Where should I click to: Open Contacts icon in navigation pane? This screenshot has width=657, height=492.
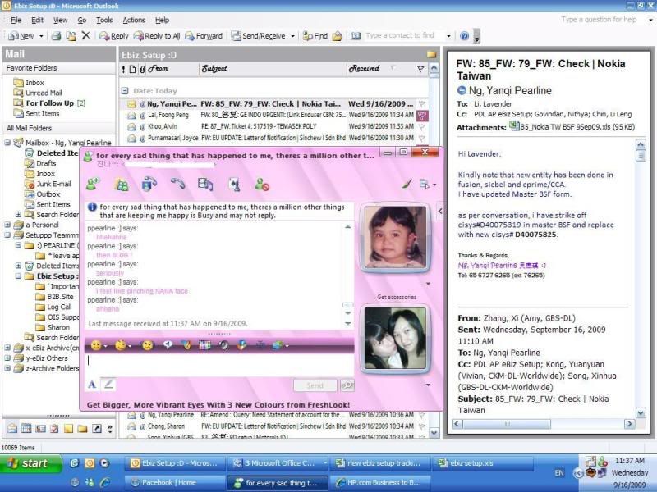point(40,428)
